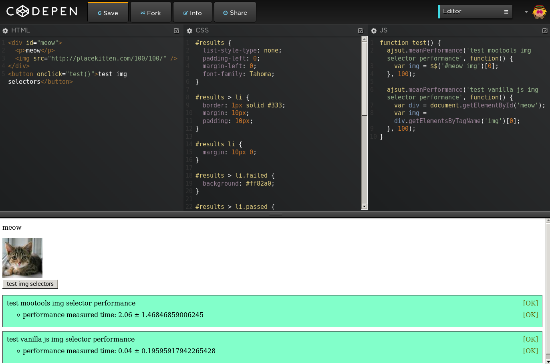Toggle the CSS panel checkbox

(x=360, y=30)
